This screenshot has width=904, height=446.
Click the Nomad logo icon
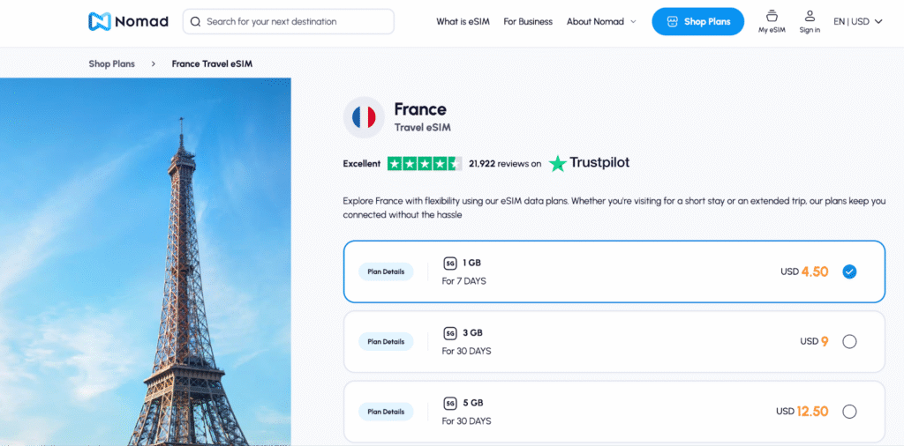100,21
